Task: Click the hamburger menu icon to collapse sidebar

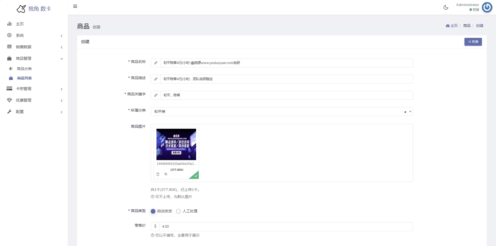Action: pyautogui.click(x=75, y=6)
